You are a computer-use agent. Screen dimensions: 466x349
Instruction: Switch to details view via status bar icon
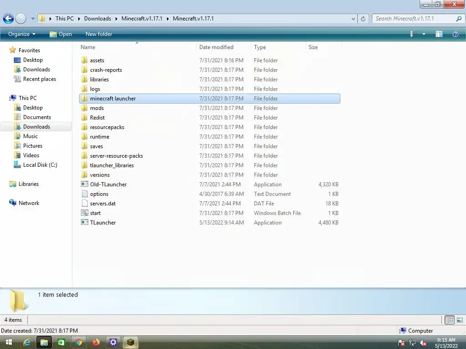449,320
